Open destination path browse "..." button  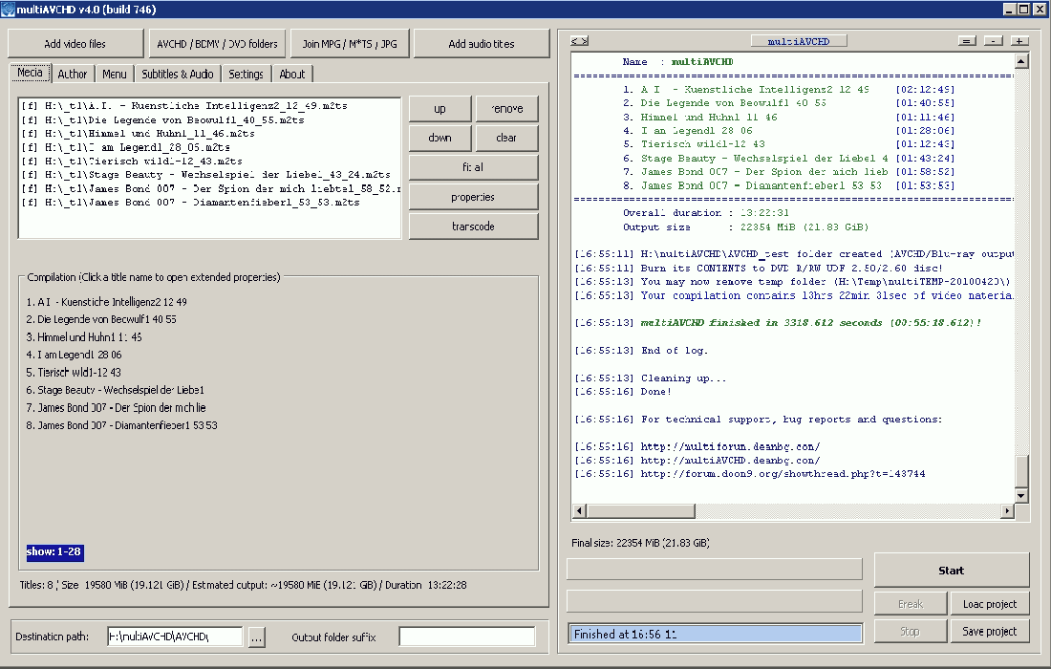click(256, 637)
